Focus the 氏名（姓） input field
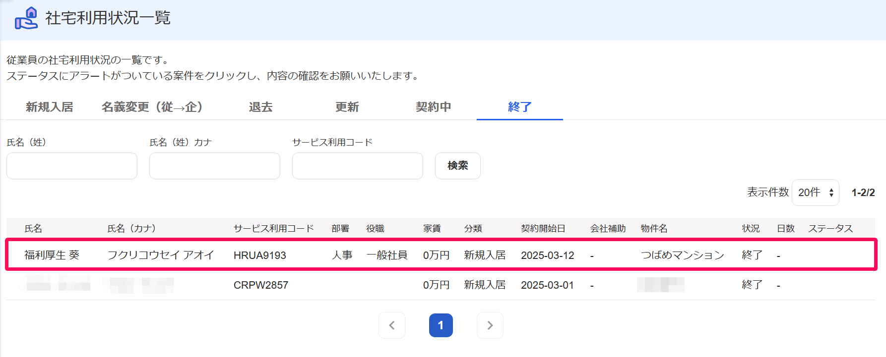Screen dimensions: 886x357 [72, 166]
